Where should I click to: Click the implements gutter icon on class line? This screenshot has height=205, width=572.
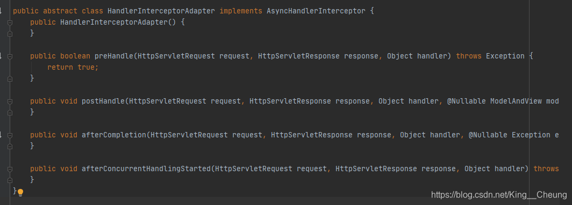coord(1,11)
